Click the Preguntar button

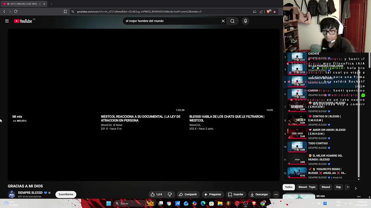coord(212,194)
